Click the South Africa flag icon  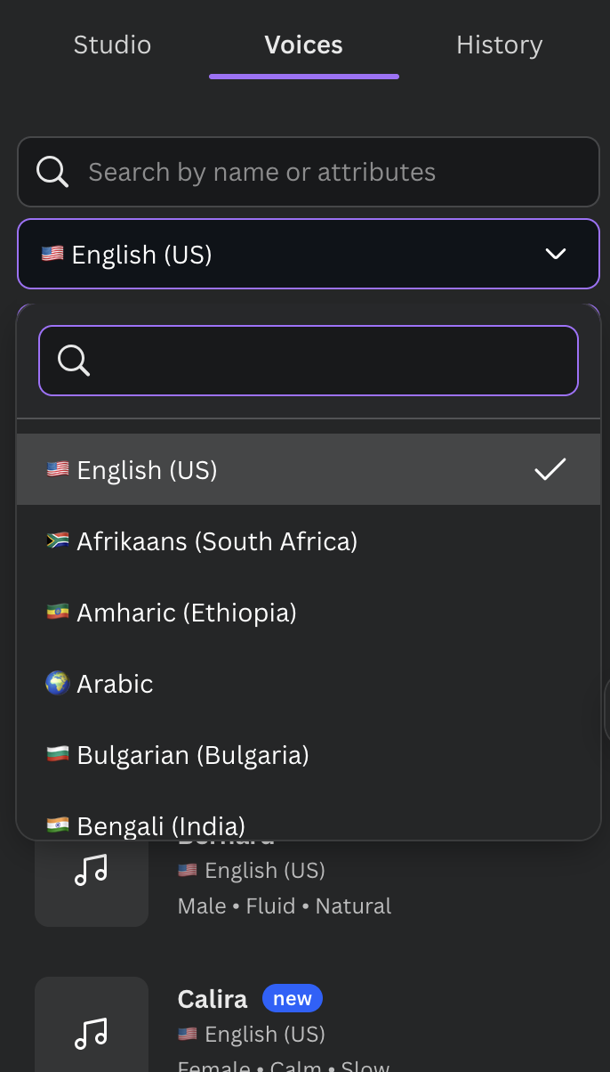(x=57, y=540)
